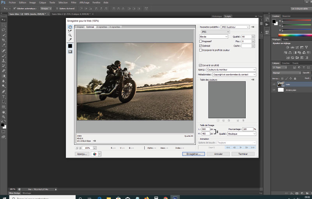Toggle slice visibility button
This screenshot has height=199, width=312.
[70, 52]
